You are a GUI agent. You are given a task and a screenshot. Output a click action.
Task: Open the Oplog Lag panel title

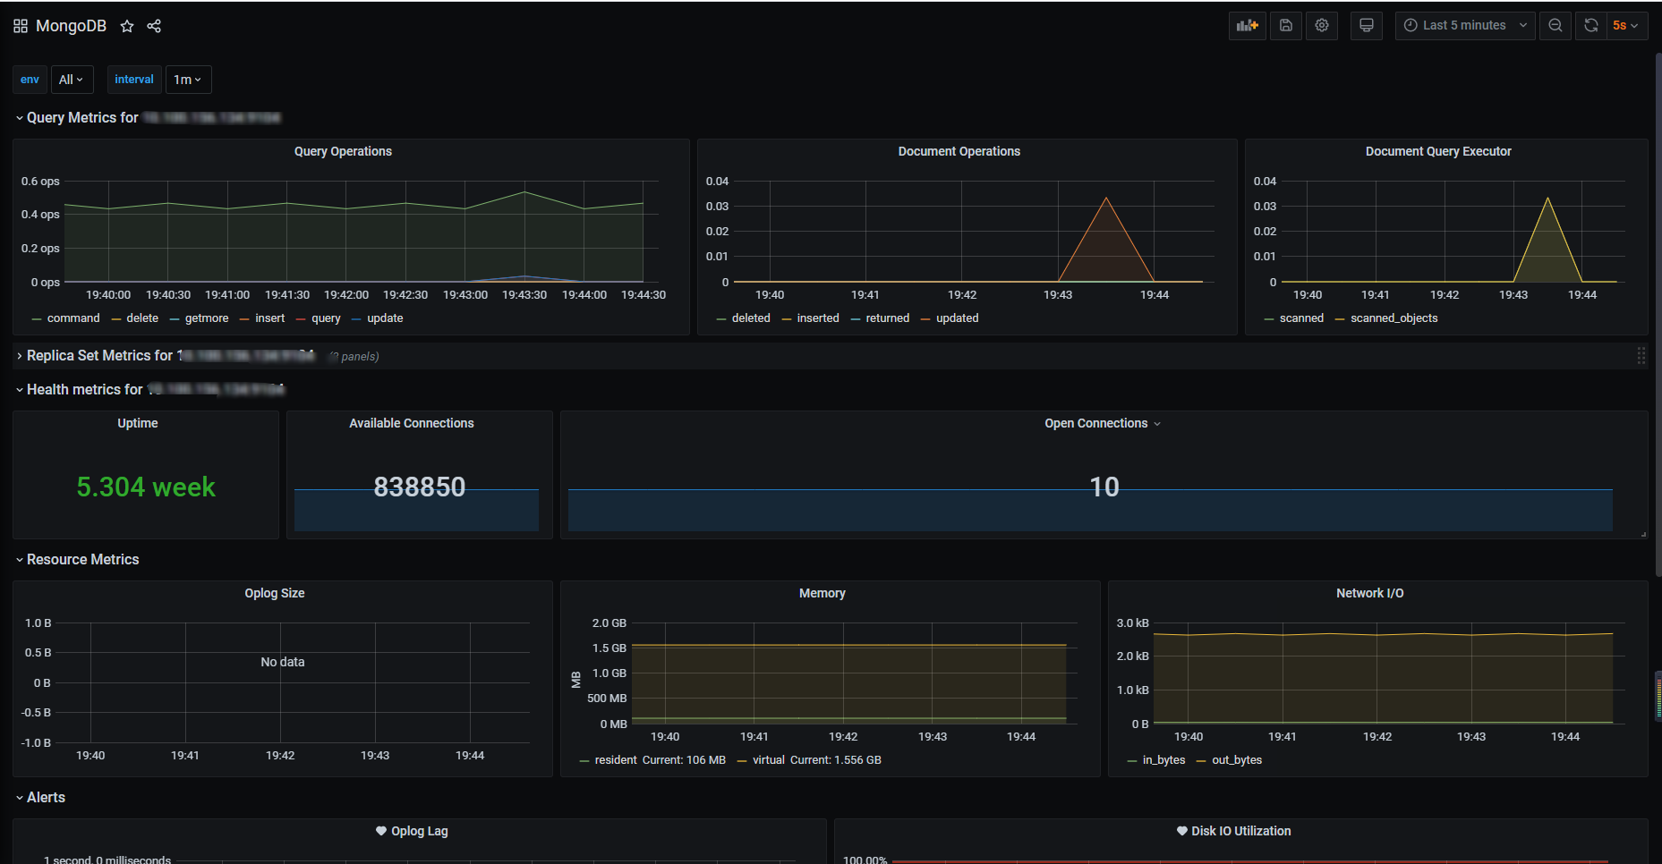click(x=420, y=832)
